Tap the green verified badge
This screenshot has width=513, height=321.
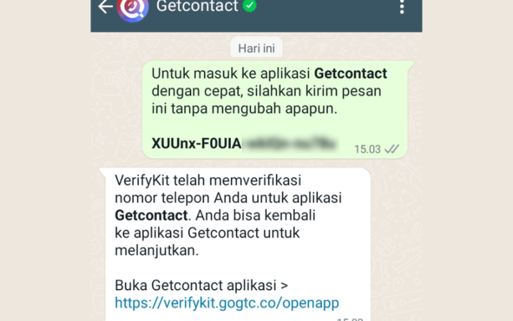click(249, 6)
